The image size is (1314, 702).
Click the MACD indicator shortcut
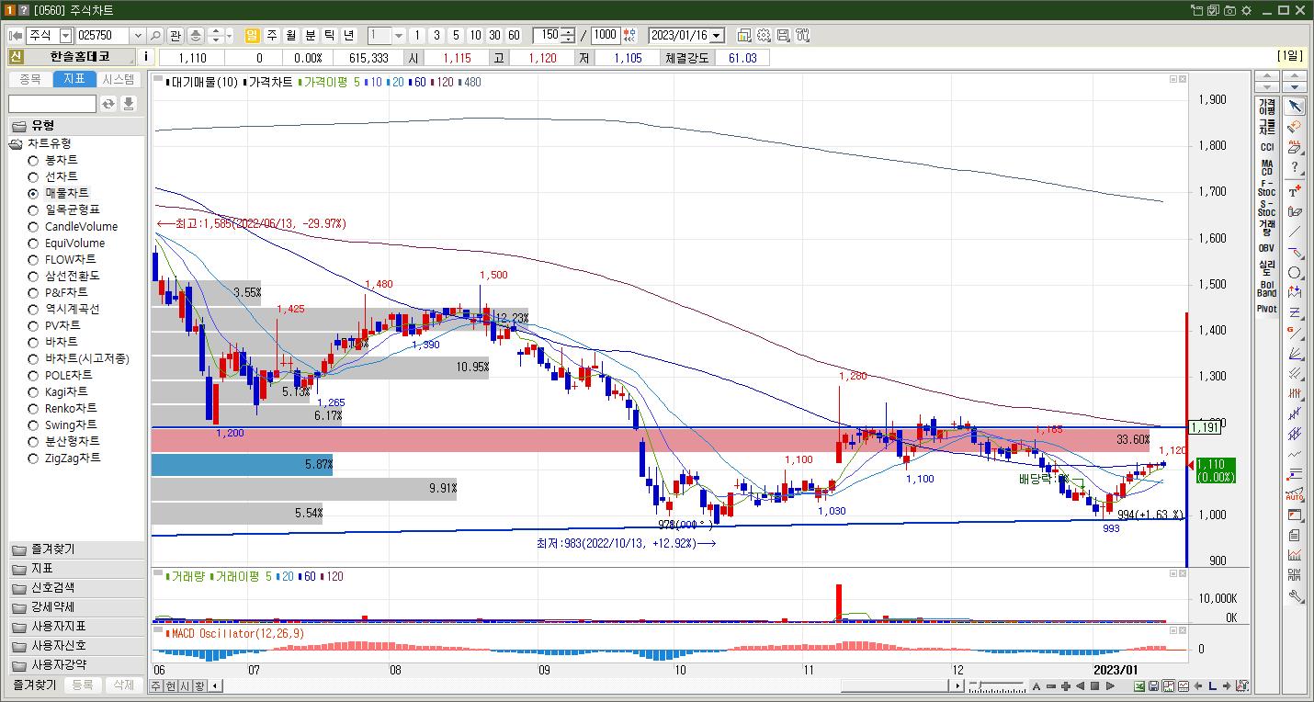[x=1267, y=168]
